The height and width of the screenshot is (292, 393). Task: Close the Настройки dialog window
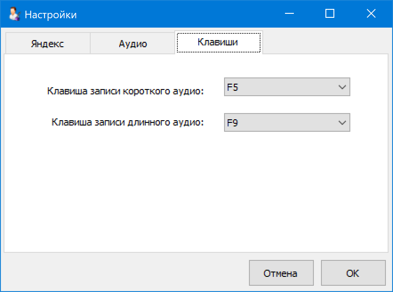tap(371, 14)
